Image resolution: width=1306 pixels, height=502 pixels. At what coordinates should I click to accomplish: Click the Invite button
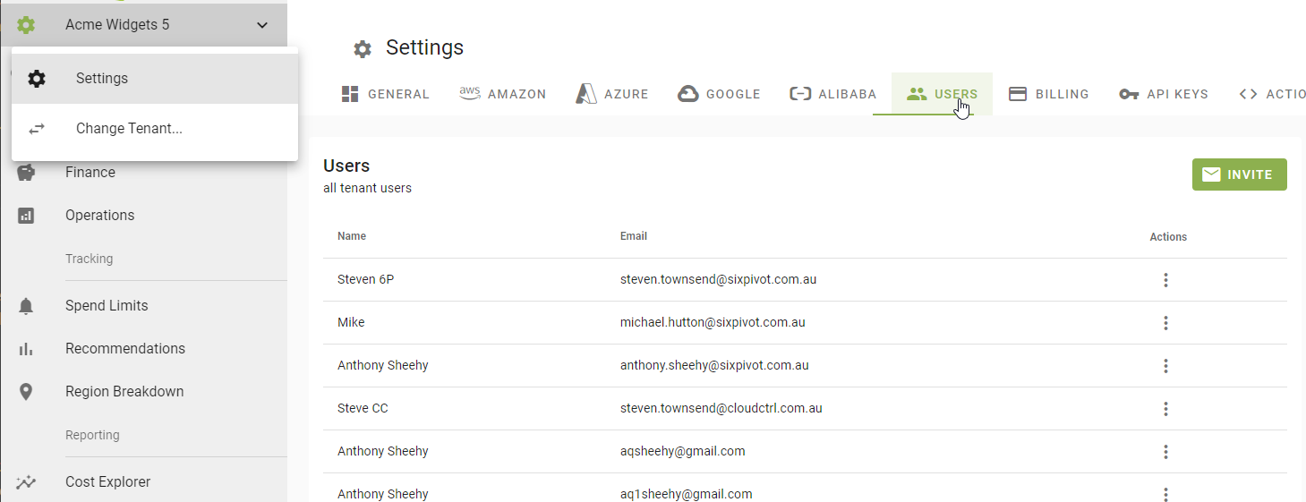[x=1239, y=174]
